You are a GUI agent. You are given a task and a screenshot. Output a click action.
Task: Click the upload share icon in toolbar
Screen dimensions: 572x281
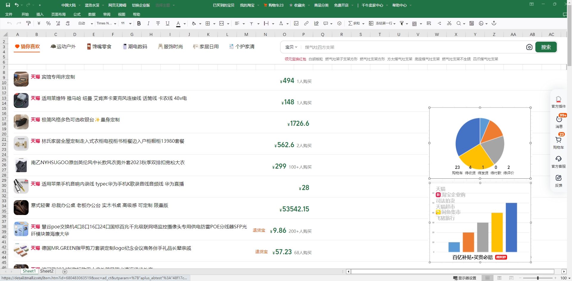point(494,23)
